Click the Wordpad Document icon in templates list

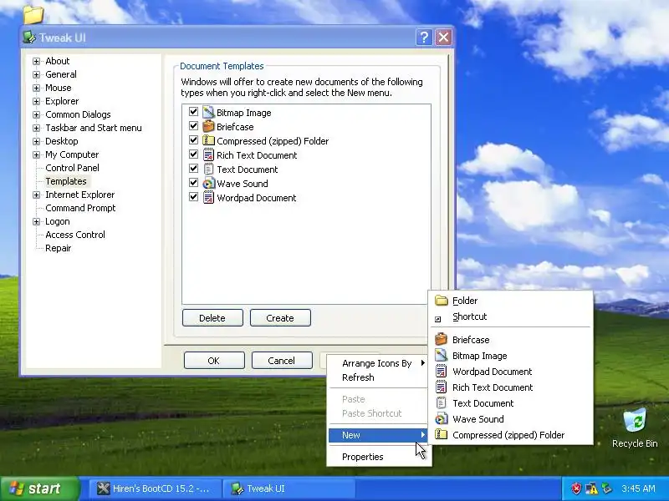tap(208, 197)
